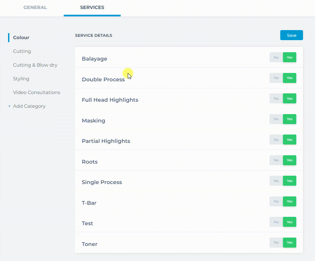Image resolution: width=315 pixels, height=261 pixels.
Task: Click plus icon beside Add Category
Action: tap(9, 106)
